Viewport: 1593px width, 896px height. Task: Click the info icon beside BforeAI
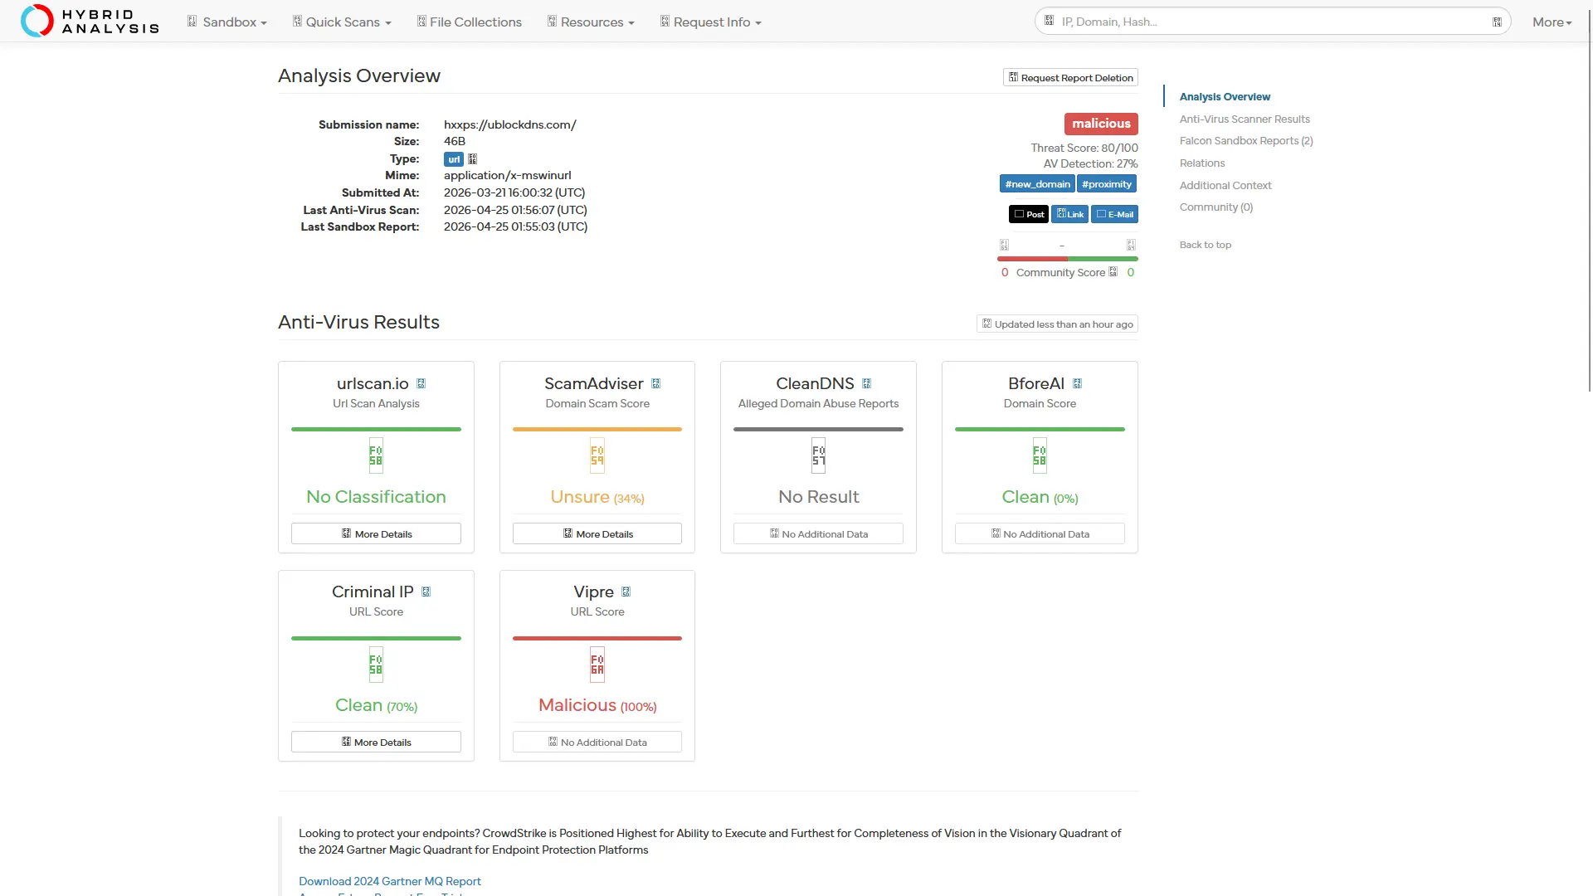point(1077,383)
